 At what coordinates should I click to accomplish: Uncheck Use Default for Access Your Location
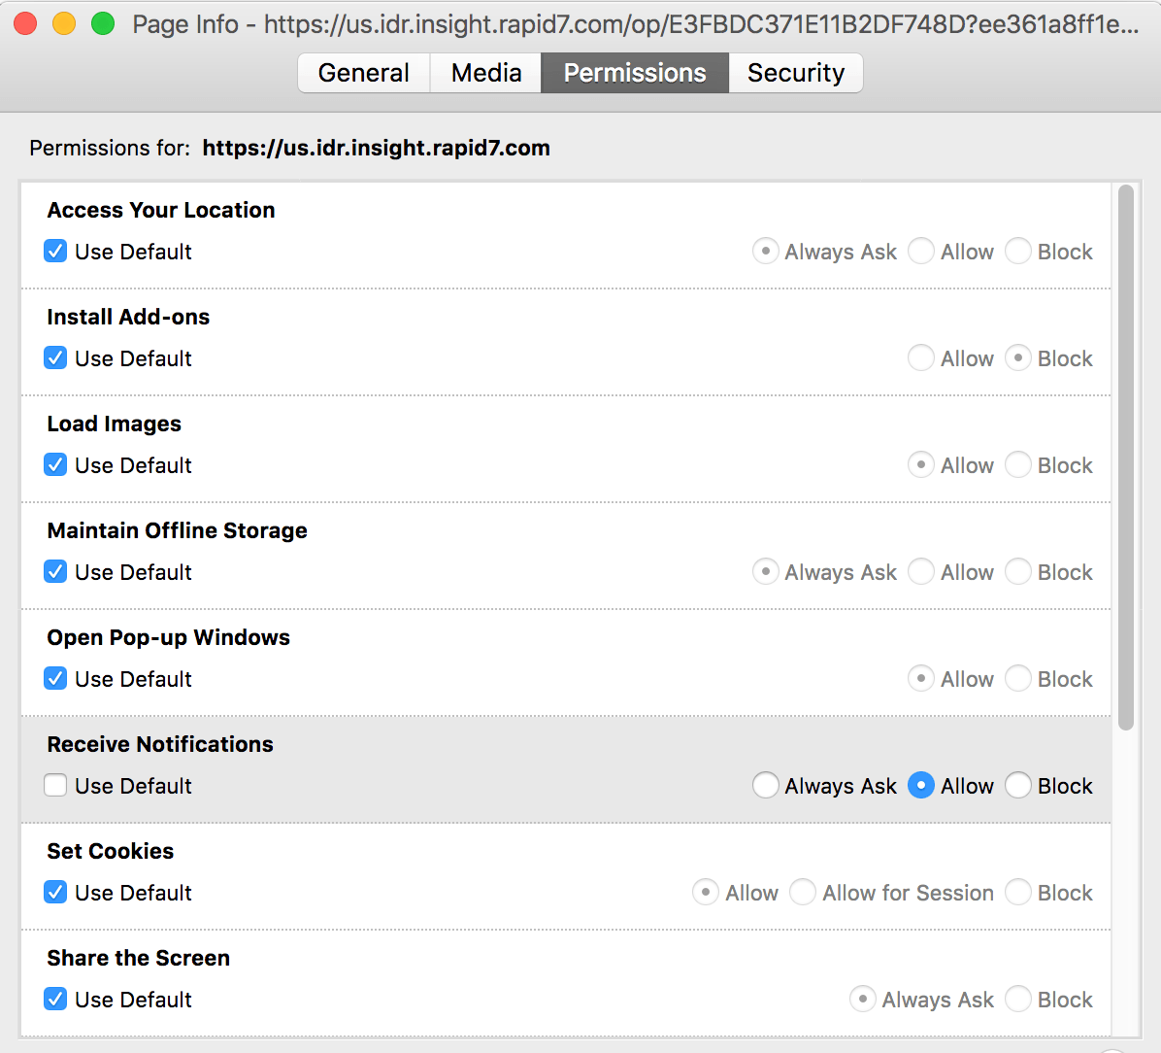pyautogui.click(x=55, y=252)
